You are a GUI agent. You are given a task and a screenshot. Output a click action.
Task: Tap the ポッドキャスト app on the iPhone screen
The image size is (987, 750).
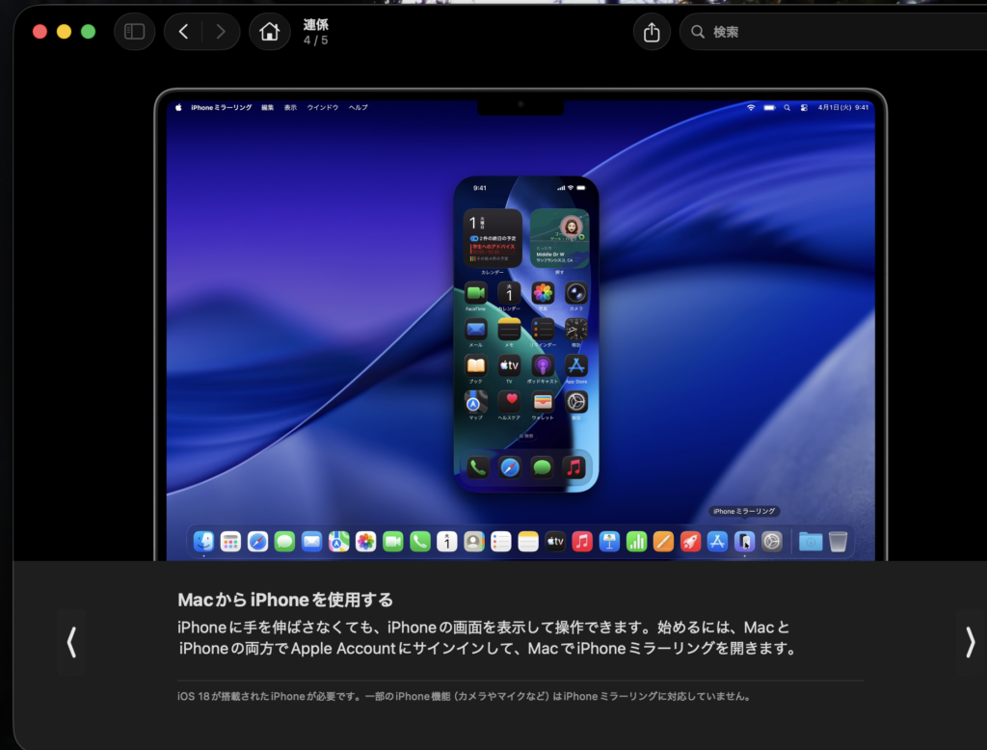(x=543, y=366)
